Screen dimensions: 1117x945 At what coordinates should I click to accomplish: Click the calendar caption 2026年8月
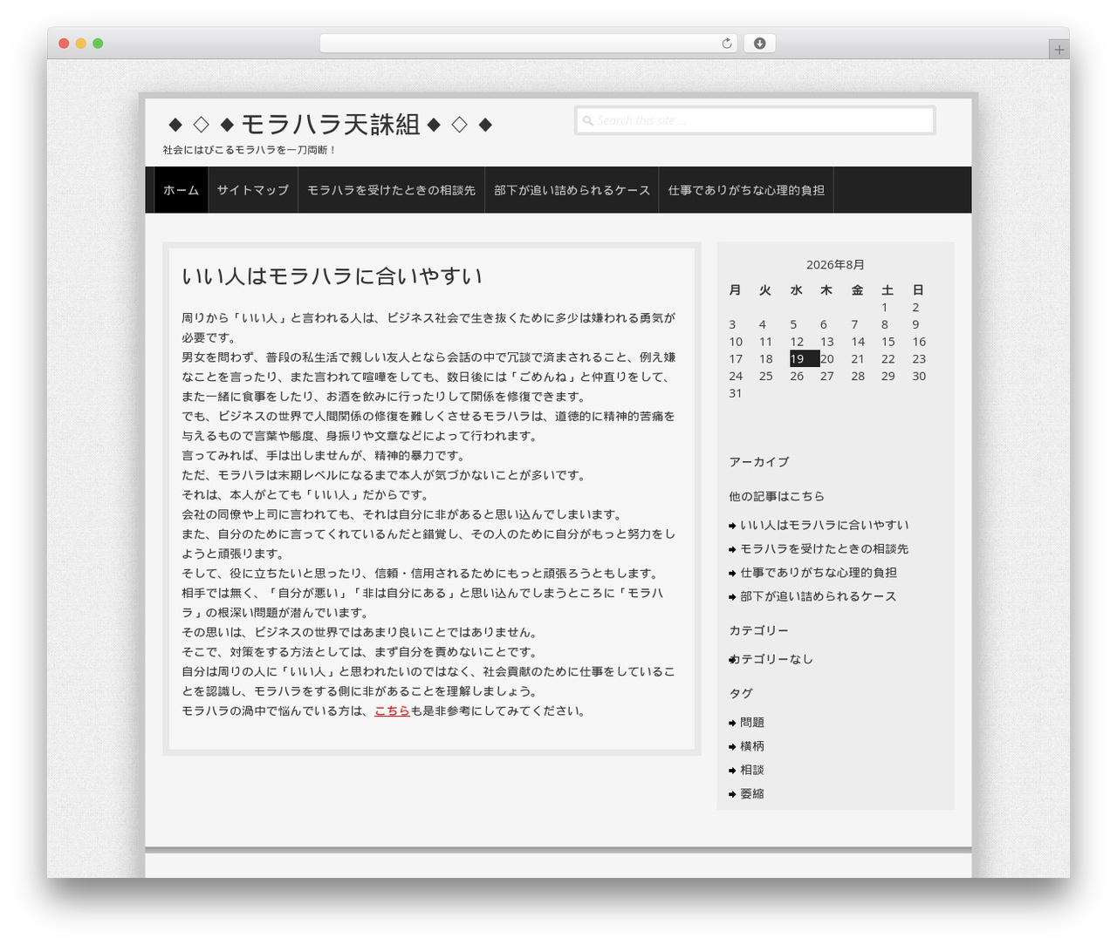[x=835, y=265]
